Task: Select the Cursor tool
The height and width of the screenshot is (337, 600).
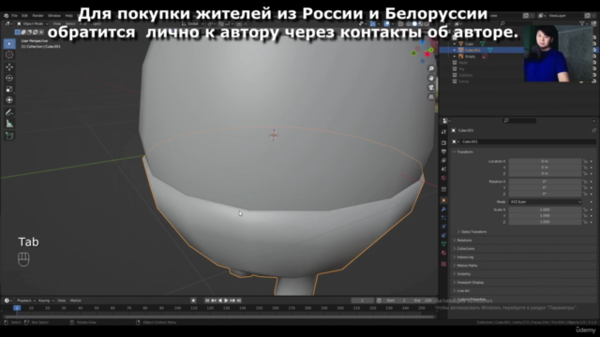Action: coord(9,54)
